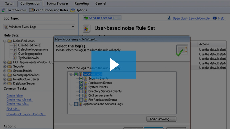Collapse the Windows Logs tree node
This screenshot has height=129, width=230.
(x=71, y=74)
